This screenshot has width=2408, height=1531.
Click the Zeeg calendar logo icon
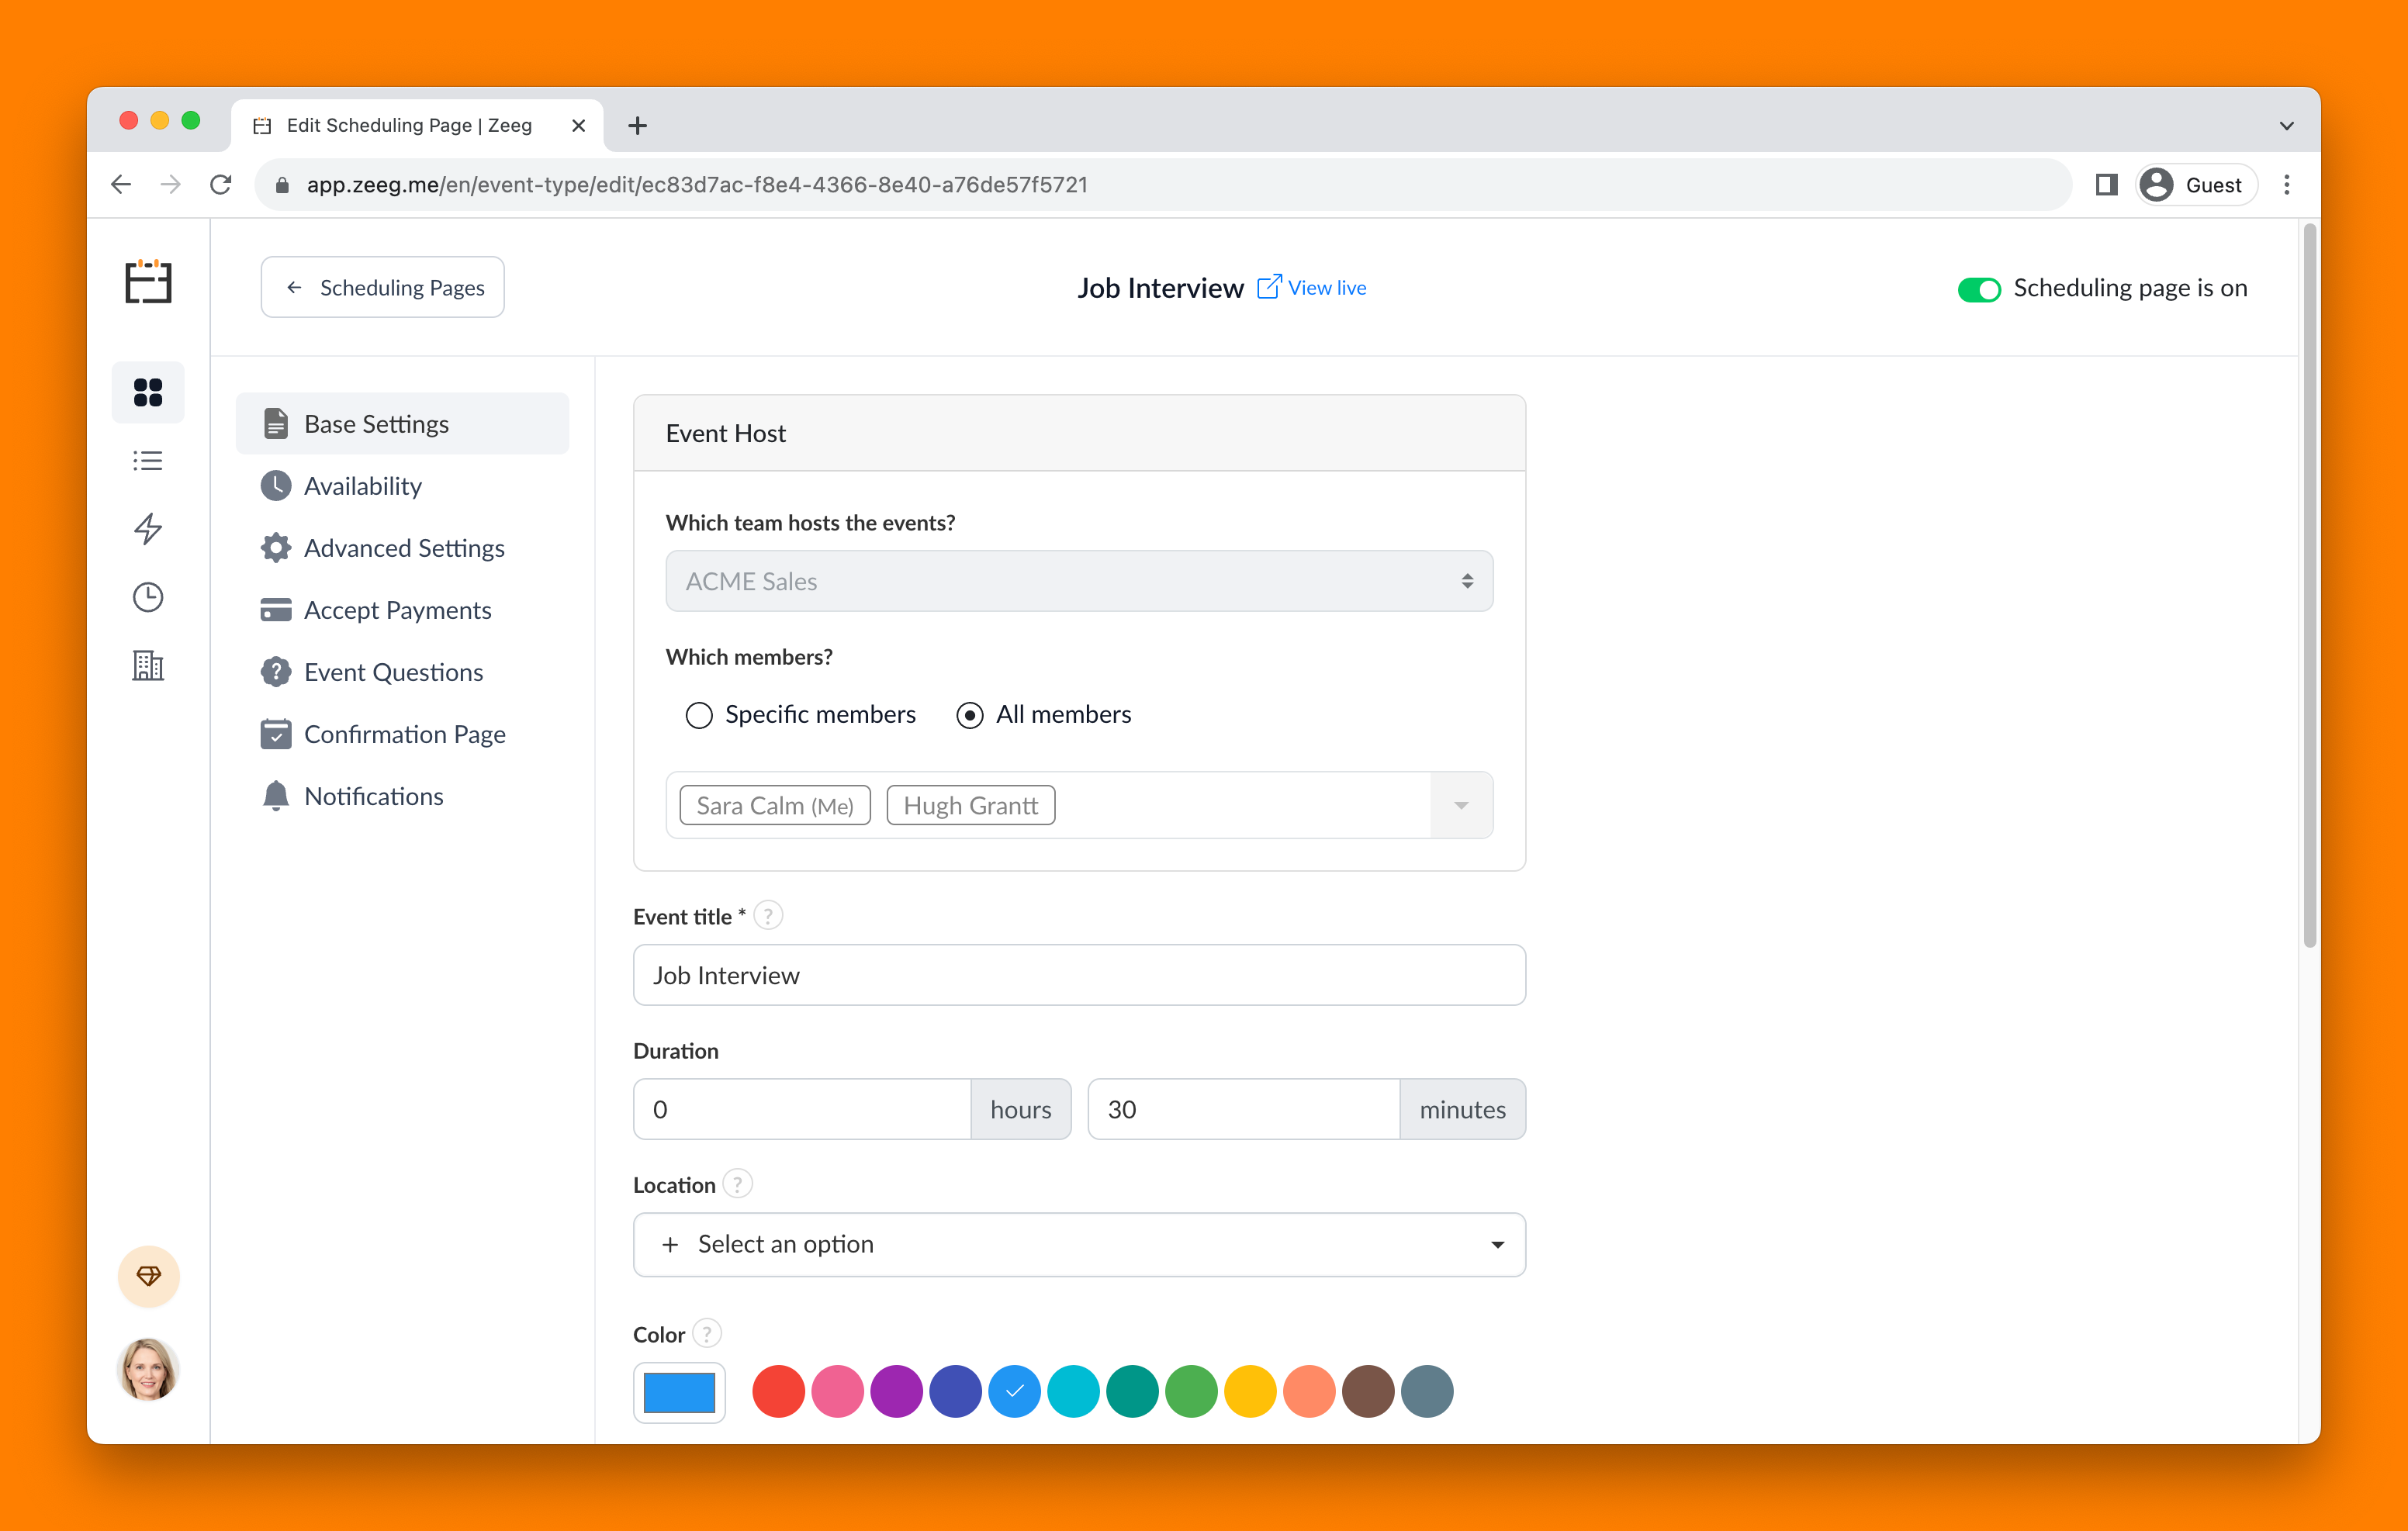point(148,282)
